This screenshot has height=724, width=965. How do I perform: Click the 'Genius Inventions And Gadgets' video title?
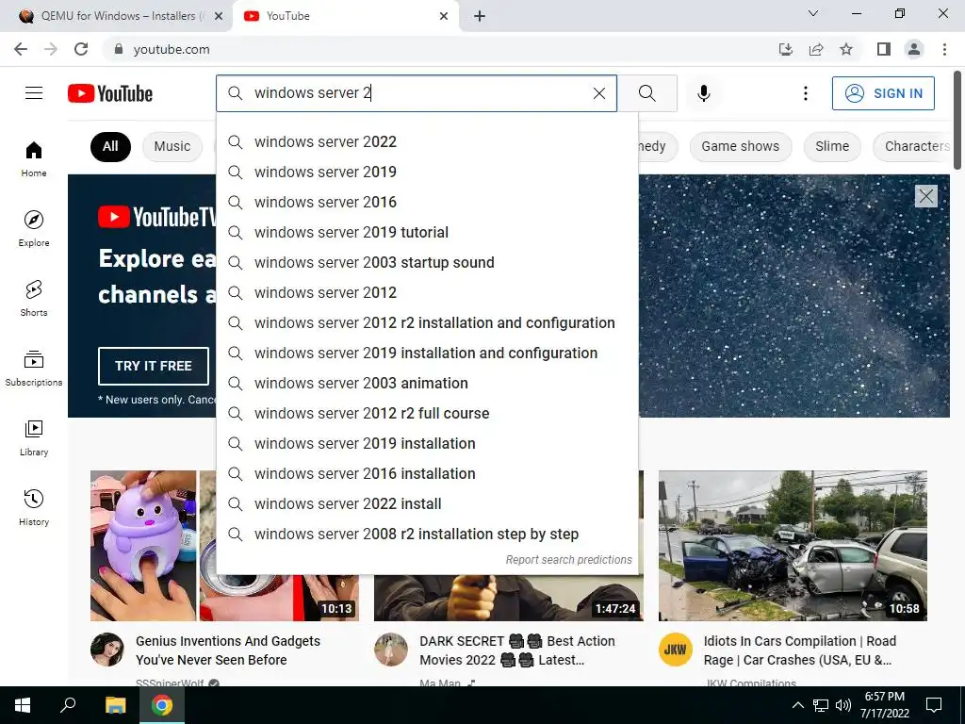click(228, 650)
